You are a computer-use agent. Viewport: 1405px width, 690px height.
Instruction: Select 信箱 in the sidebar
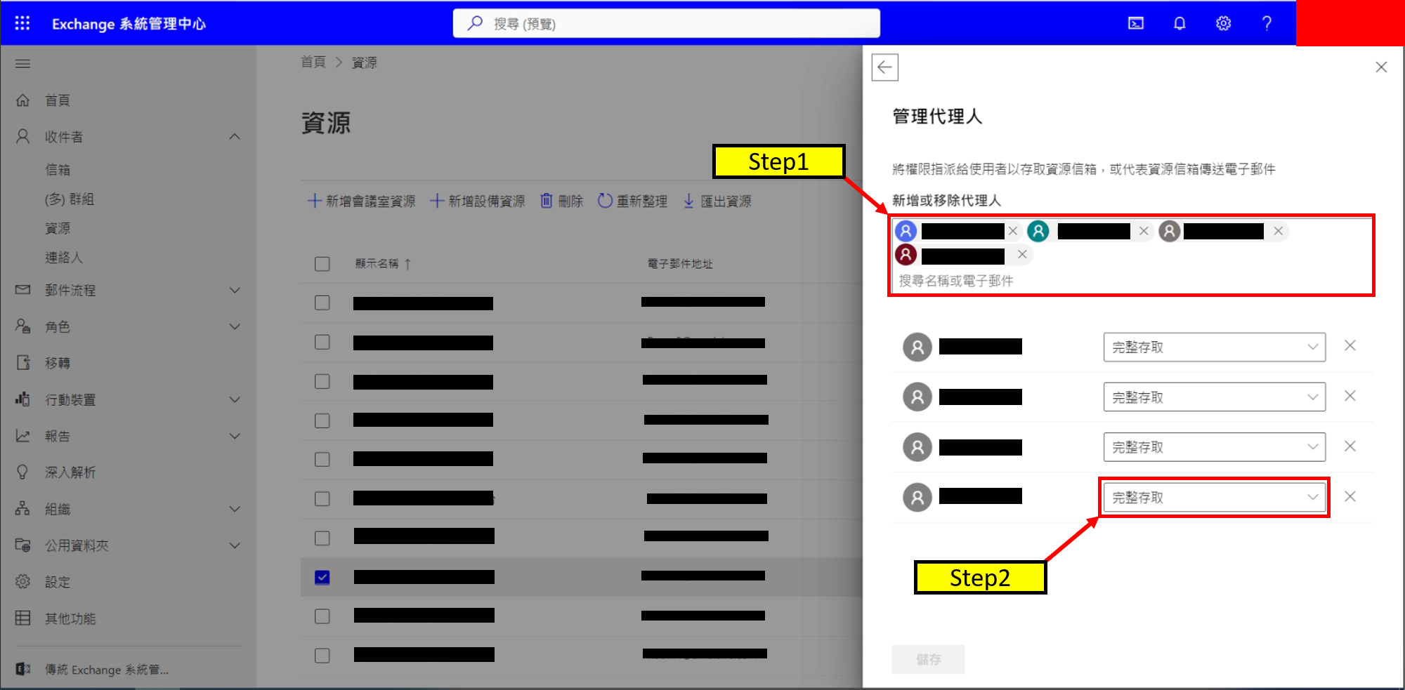pos(58,170)
